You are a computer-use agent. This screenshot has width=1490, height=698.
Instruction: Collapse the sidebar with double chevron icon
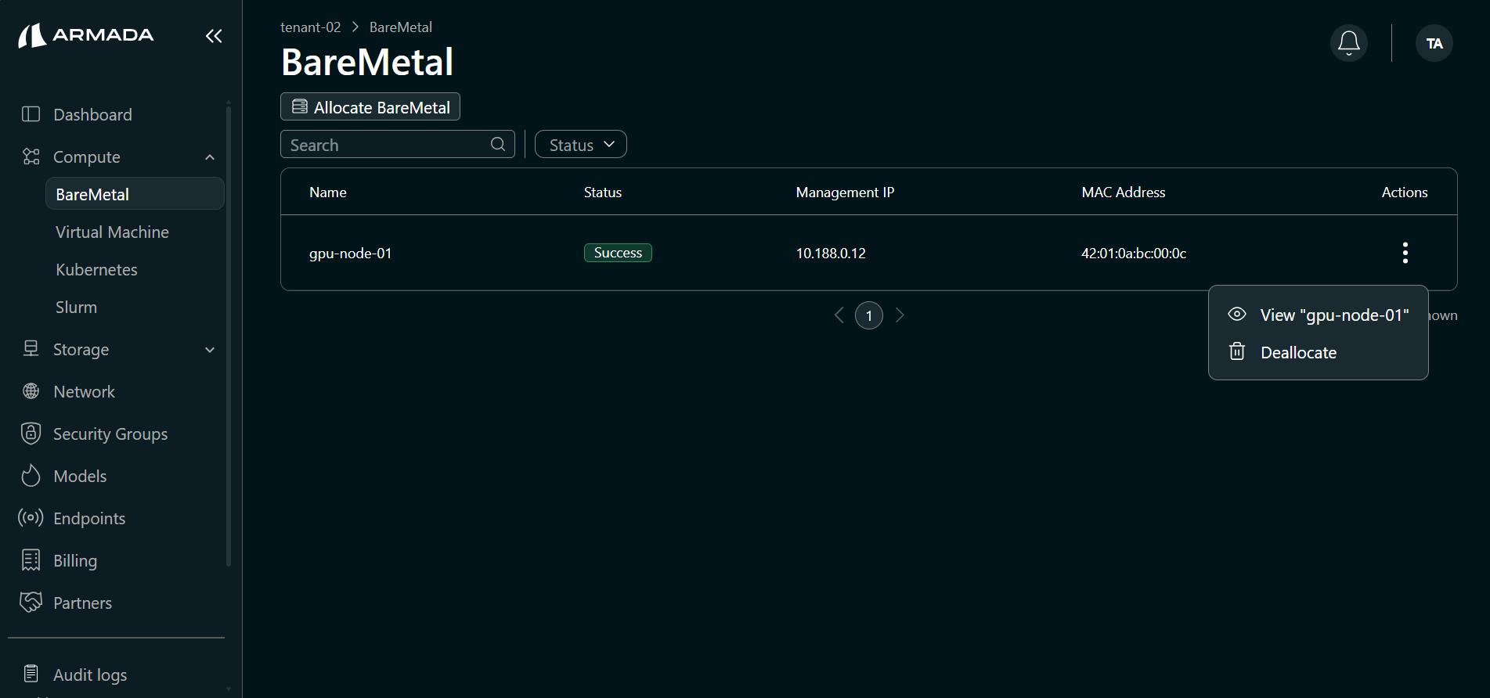tap(214, 36)
